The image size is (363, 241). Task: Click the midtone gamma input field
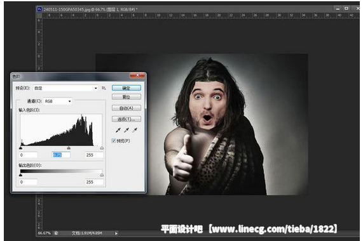(61, 155)
